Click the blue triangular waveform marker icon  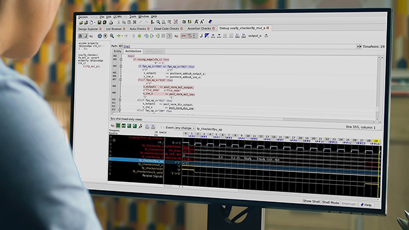pyautogui.click(x=207, y=36)
